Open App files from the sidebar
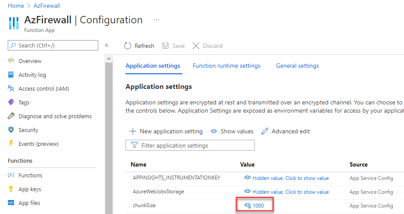Viewport: 404px width, 214px height. [29, 203]
